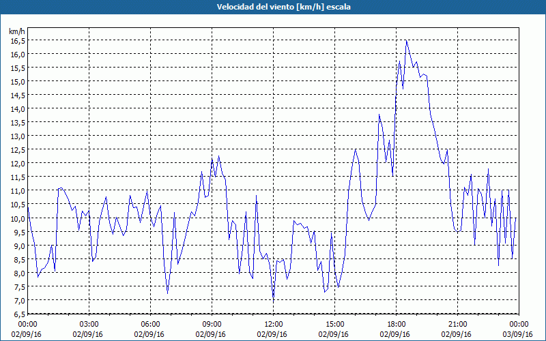Select the 00:00 03/09/16 time label

(518, 329)
